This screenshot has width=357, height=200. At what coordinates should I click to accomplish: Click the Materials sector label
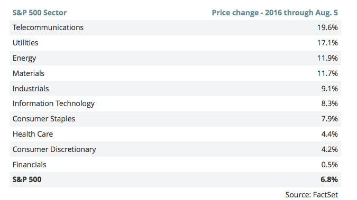pyautogui.click(x=29, y=73)
